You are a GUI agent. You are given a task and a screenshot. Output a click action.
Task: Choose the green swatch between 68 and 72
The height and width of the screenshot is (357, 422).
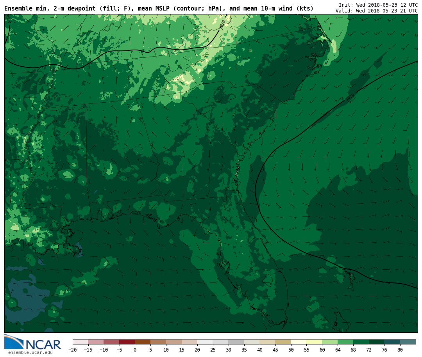361,342
